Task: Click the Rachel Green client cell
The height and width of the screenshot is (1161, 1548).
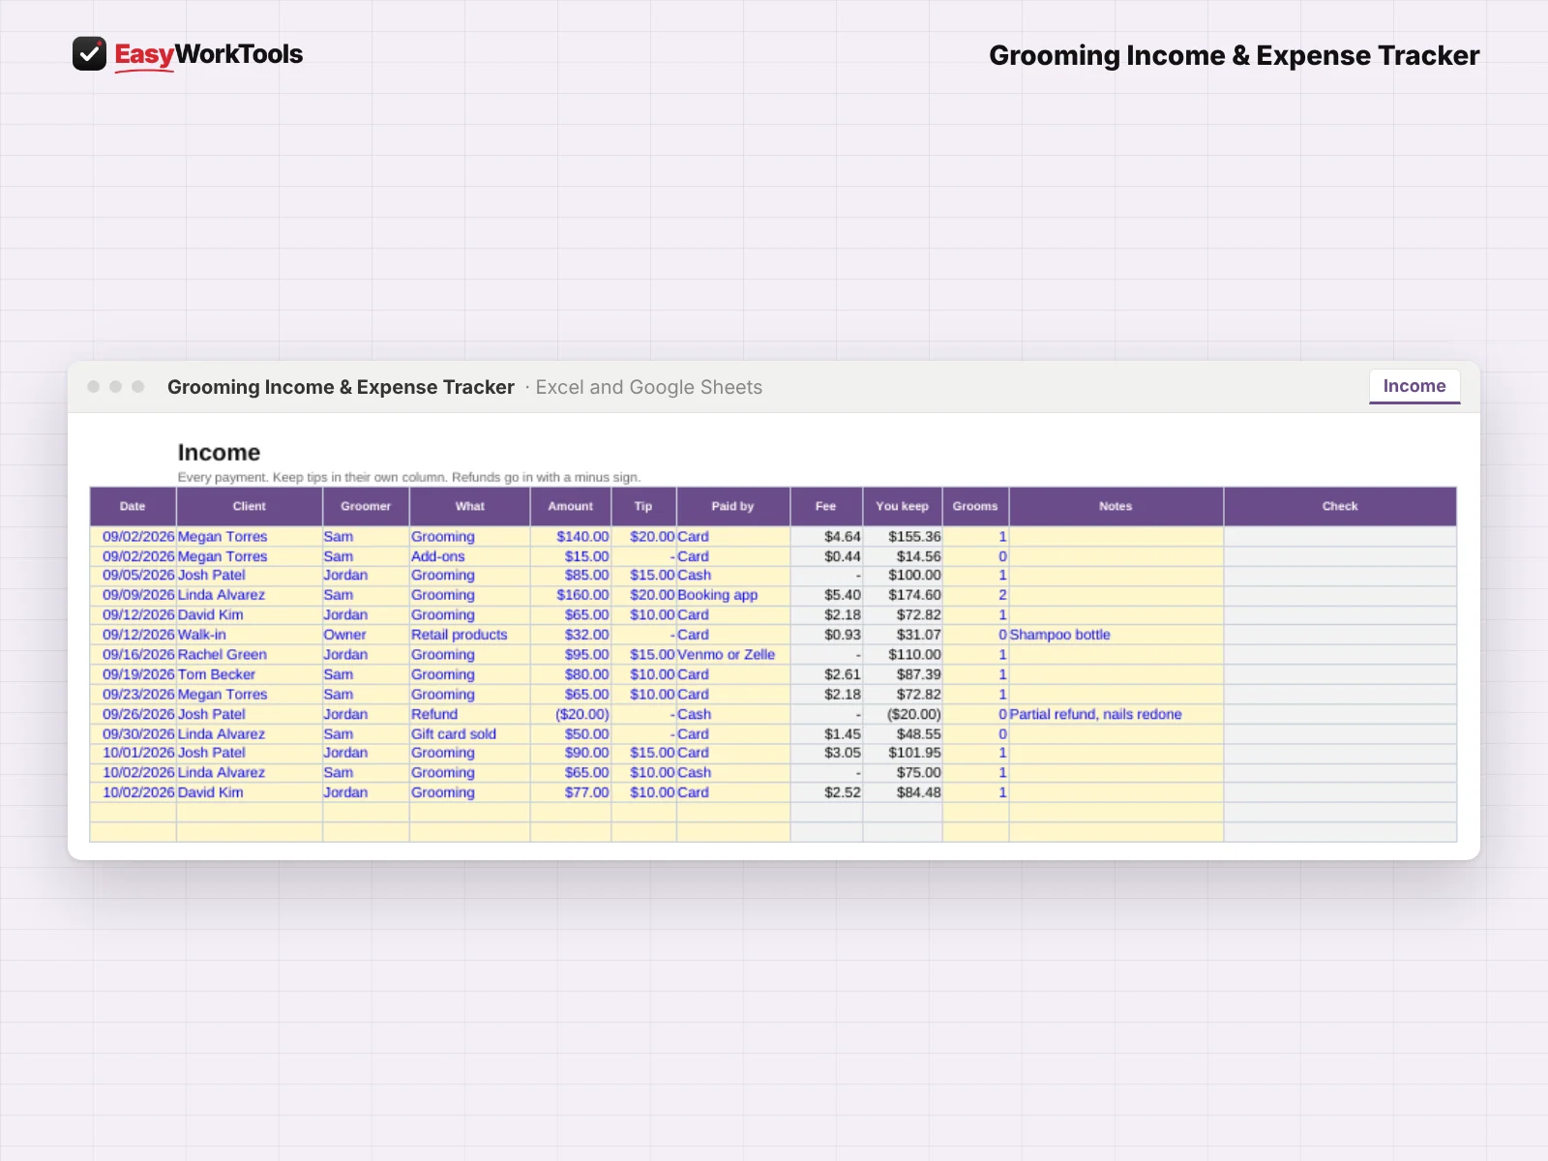Action: click(x=249, y=655)
